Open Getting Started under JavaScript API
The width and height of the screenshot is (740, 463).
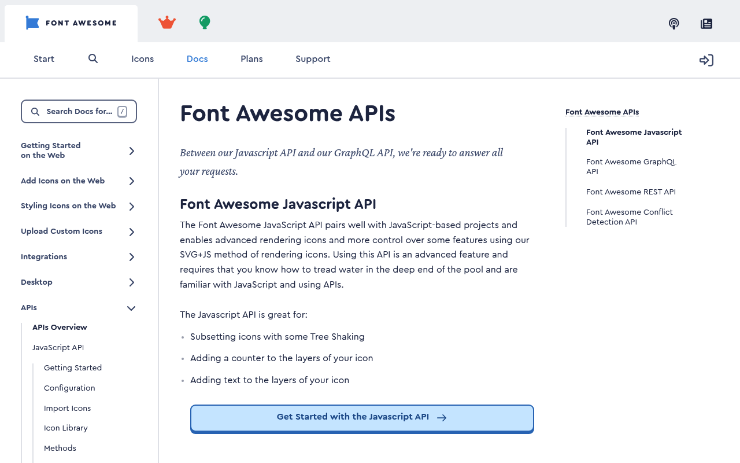tap(73, 368)
